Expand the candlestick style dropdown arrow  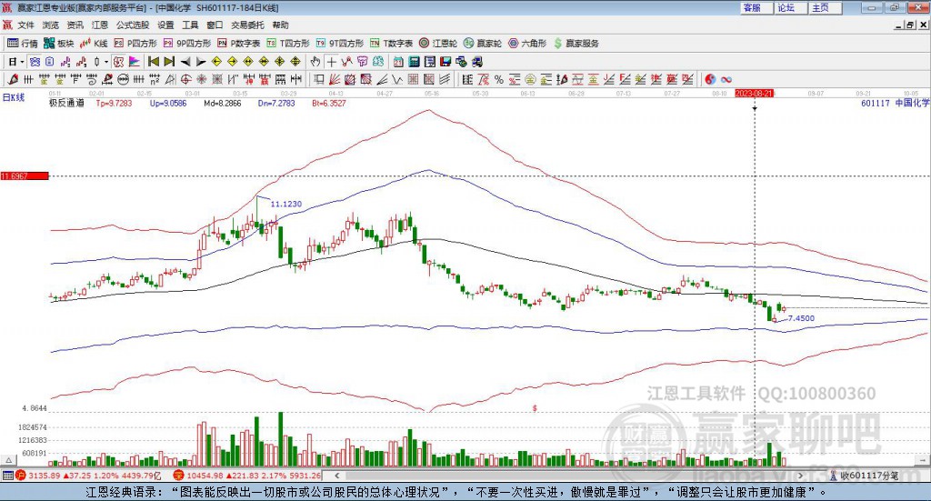[x=105, y=61]
